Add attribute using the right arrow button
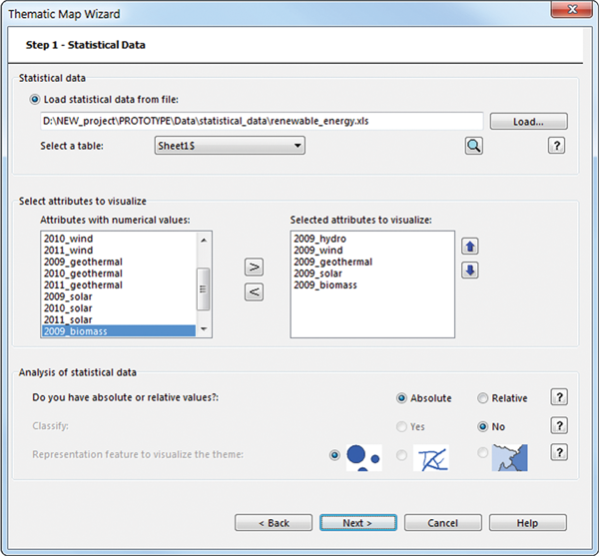The height and width of the screenshot is (556, 599). 254,267
